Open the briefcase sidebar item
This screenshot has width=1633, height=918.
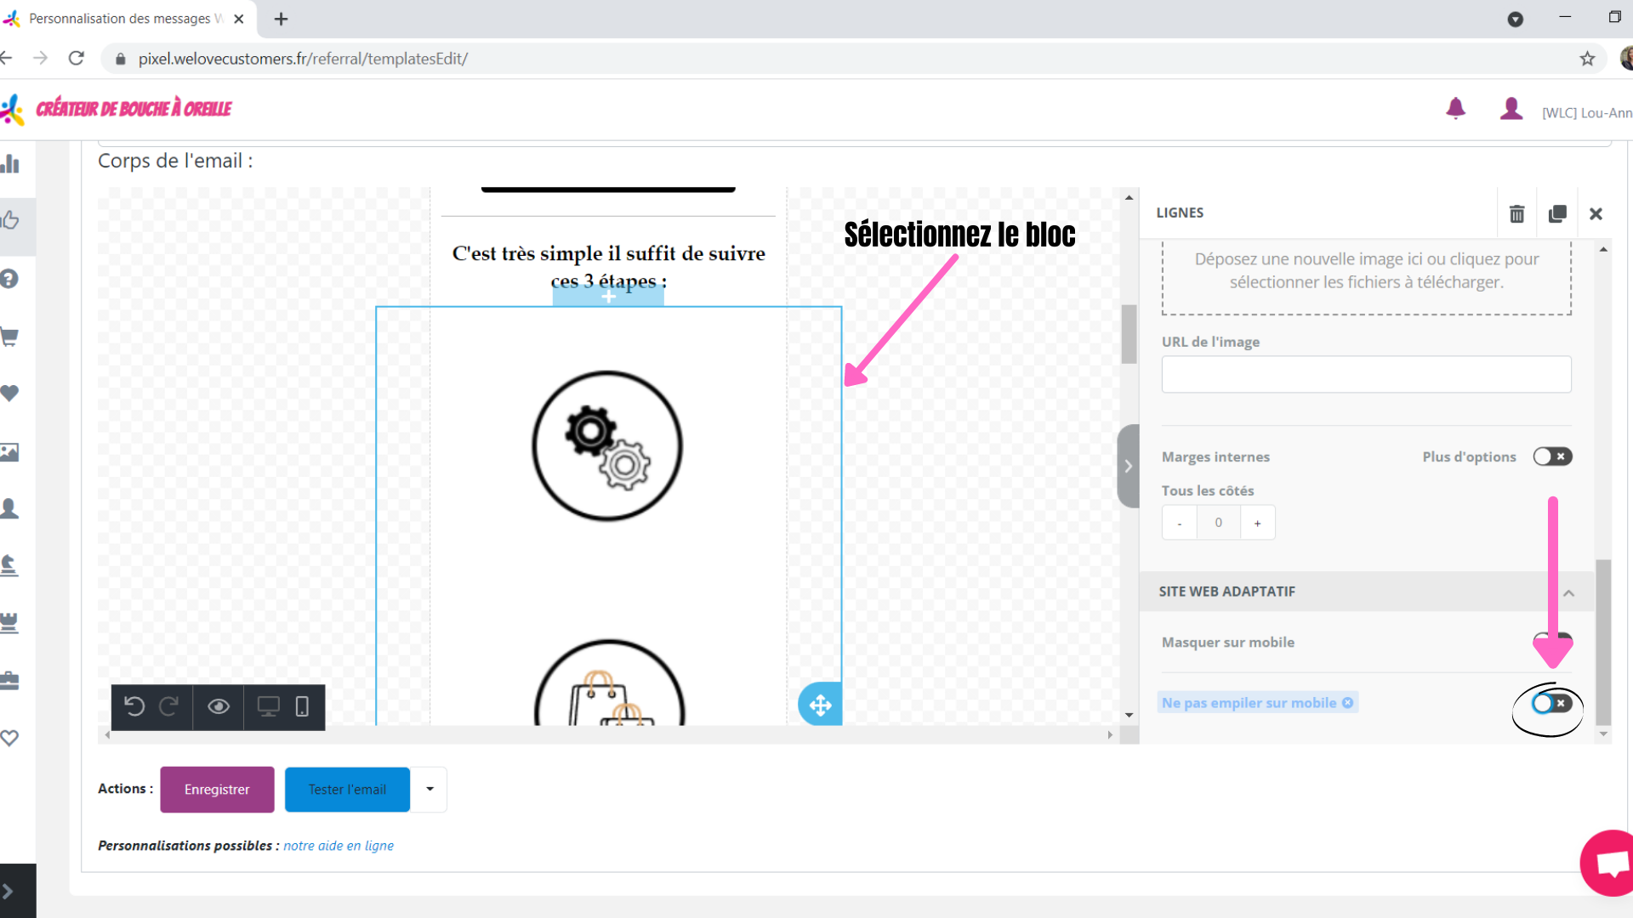[x=9, y=680]
